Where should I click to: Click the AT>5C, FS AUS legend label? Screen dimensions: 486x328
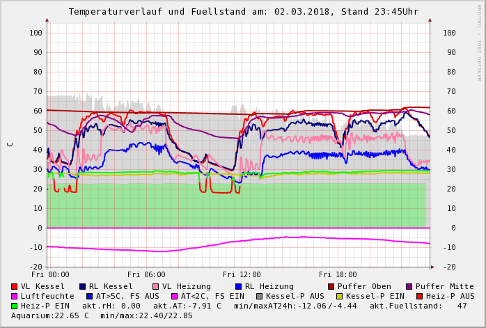(127, 296)
